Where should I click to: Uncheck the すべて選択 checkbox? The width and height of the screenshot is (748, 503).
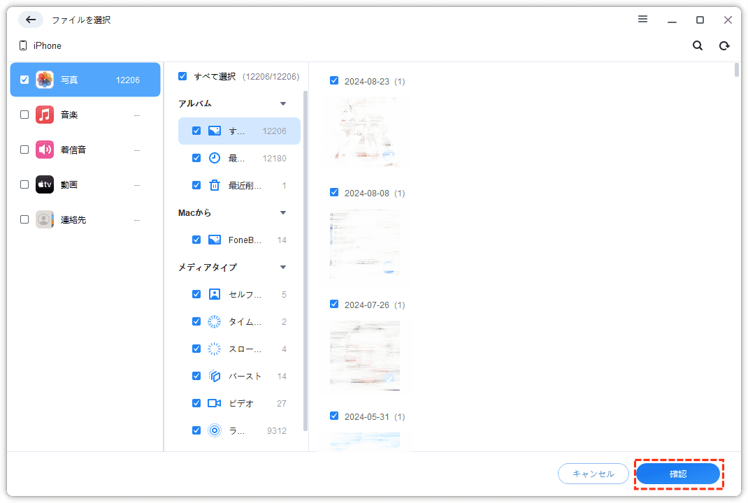[182, 76]
